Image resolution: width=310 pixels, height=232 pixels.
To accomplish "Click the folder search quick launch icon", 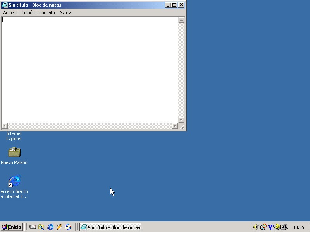I will [x=41, y=227].
